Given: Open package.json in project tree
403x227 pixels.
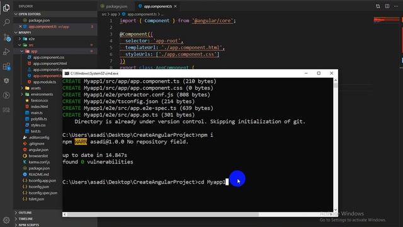Looking at the screenshot, I should (39, 168).
